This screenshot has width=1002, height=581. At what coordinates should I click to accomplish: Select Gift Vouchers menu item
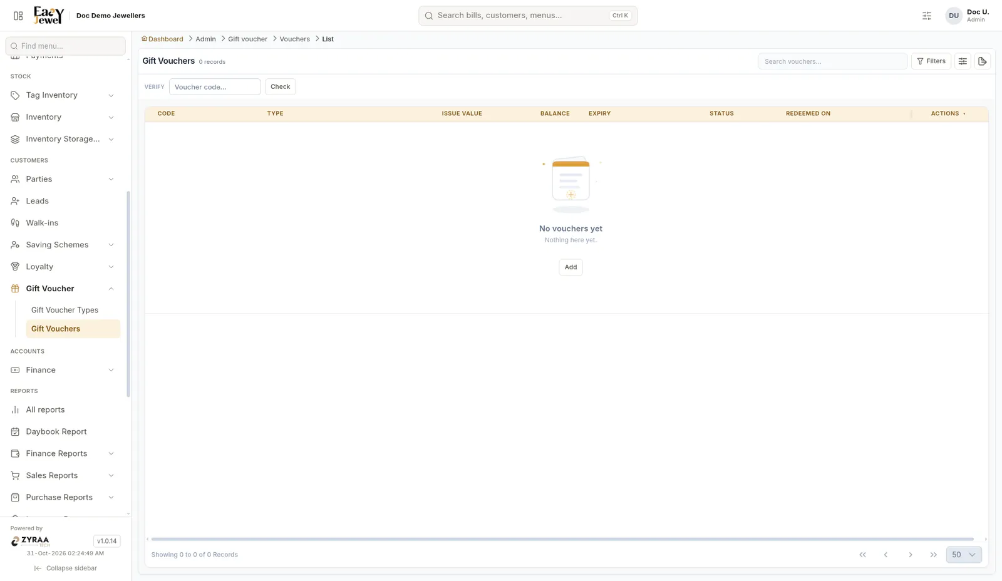(73, 329)
